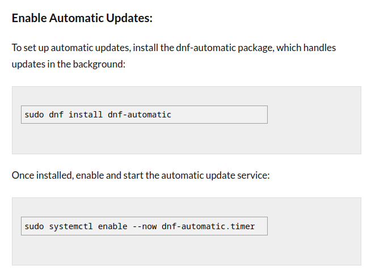
Task: Click 'dnf-automatic' in the first code box
Action: coord(140,115)
